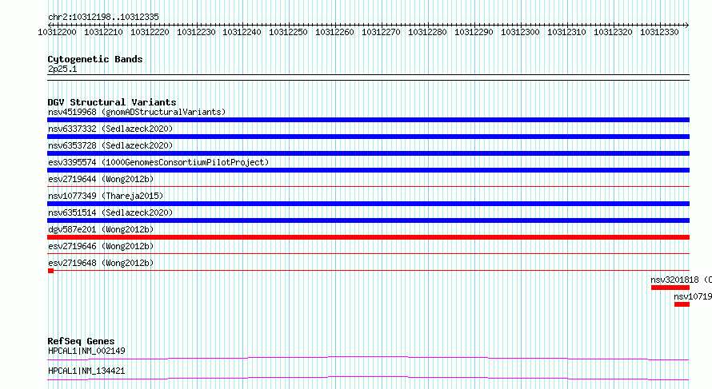Screen dimensions: 712x389
Task: Open variant esv3395574 (1000GenomesConsortiumPilotProject)
Action: click(158, 162)
